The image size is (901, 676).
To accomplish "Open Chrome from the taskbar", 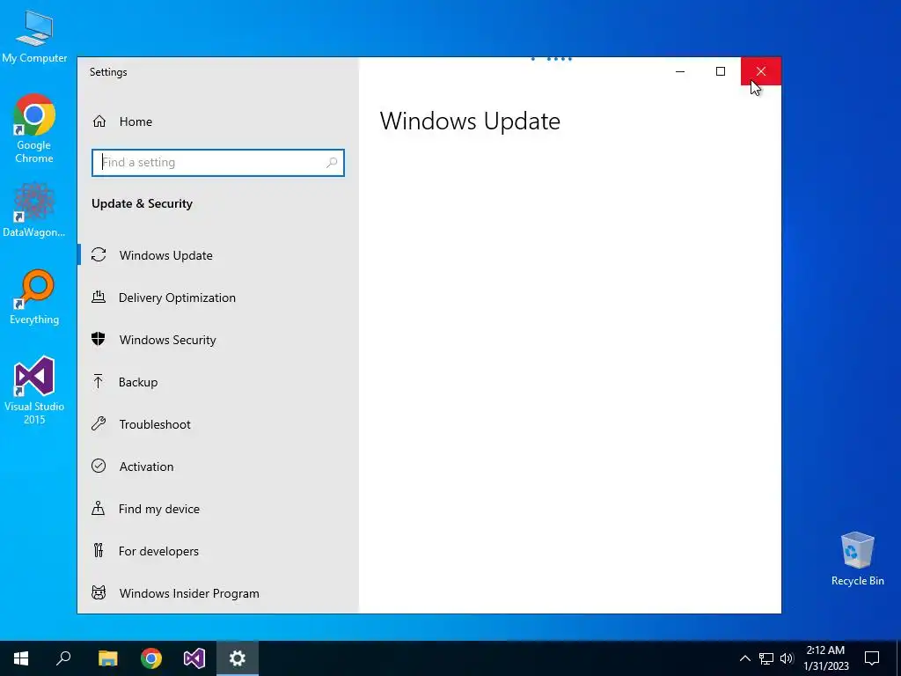I will [x=151, y=658].
